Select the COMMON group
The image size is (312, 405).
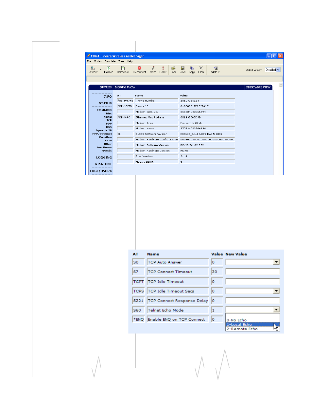tap(104, 110)
